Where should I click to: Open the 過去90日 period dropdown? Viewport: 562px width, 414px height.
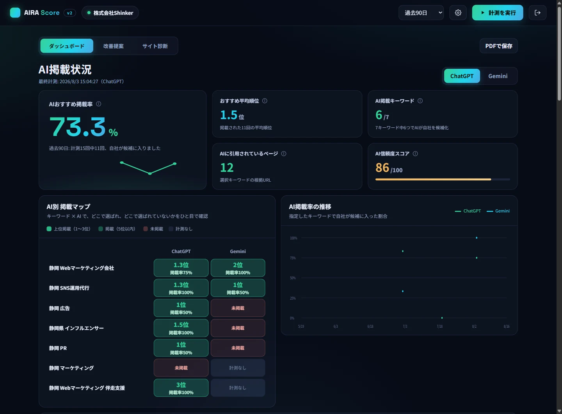click(421, 13)
